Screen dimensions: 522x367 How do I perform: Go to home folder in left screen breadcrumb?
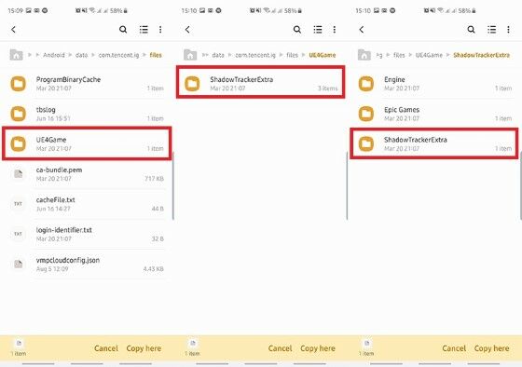point(17,55)
